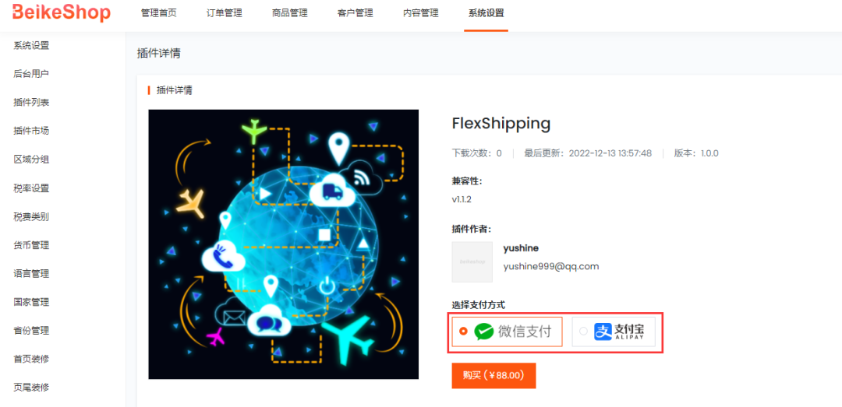Open the 管理首页 top menu
This screenshot has height=407, width=842.
click(x=159, y=14)
